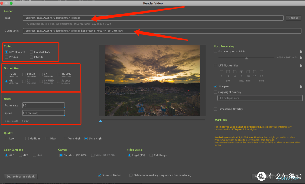
Task: Choose 6K output size
Action: (24, 81)
